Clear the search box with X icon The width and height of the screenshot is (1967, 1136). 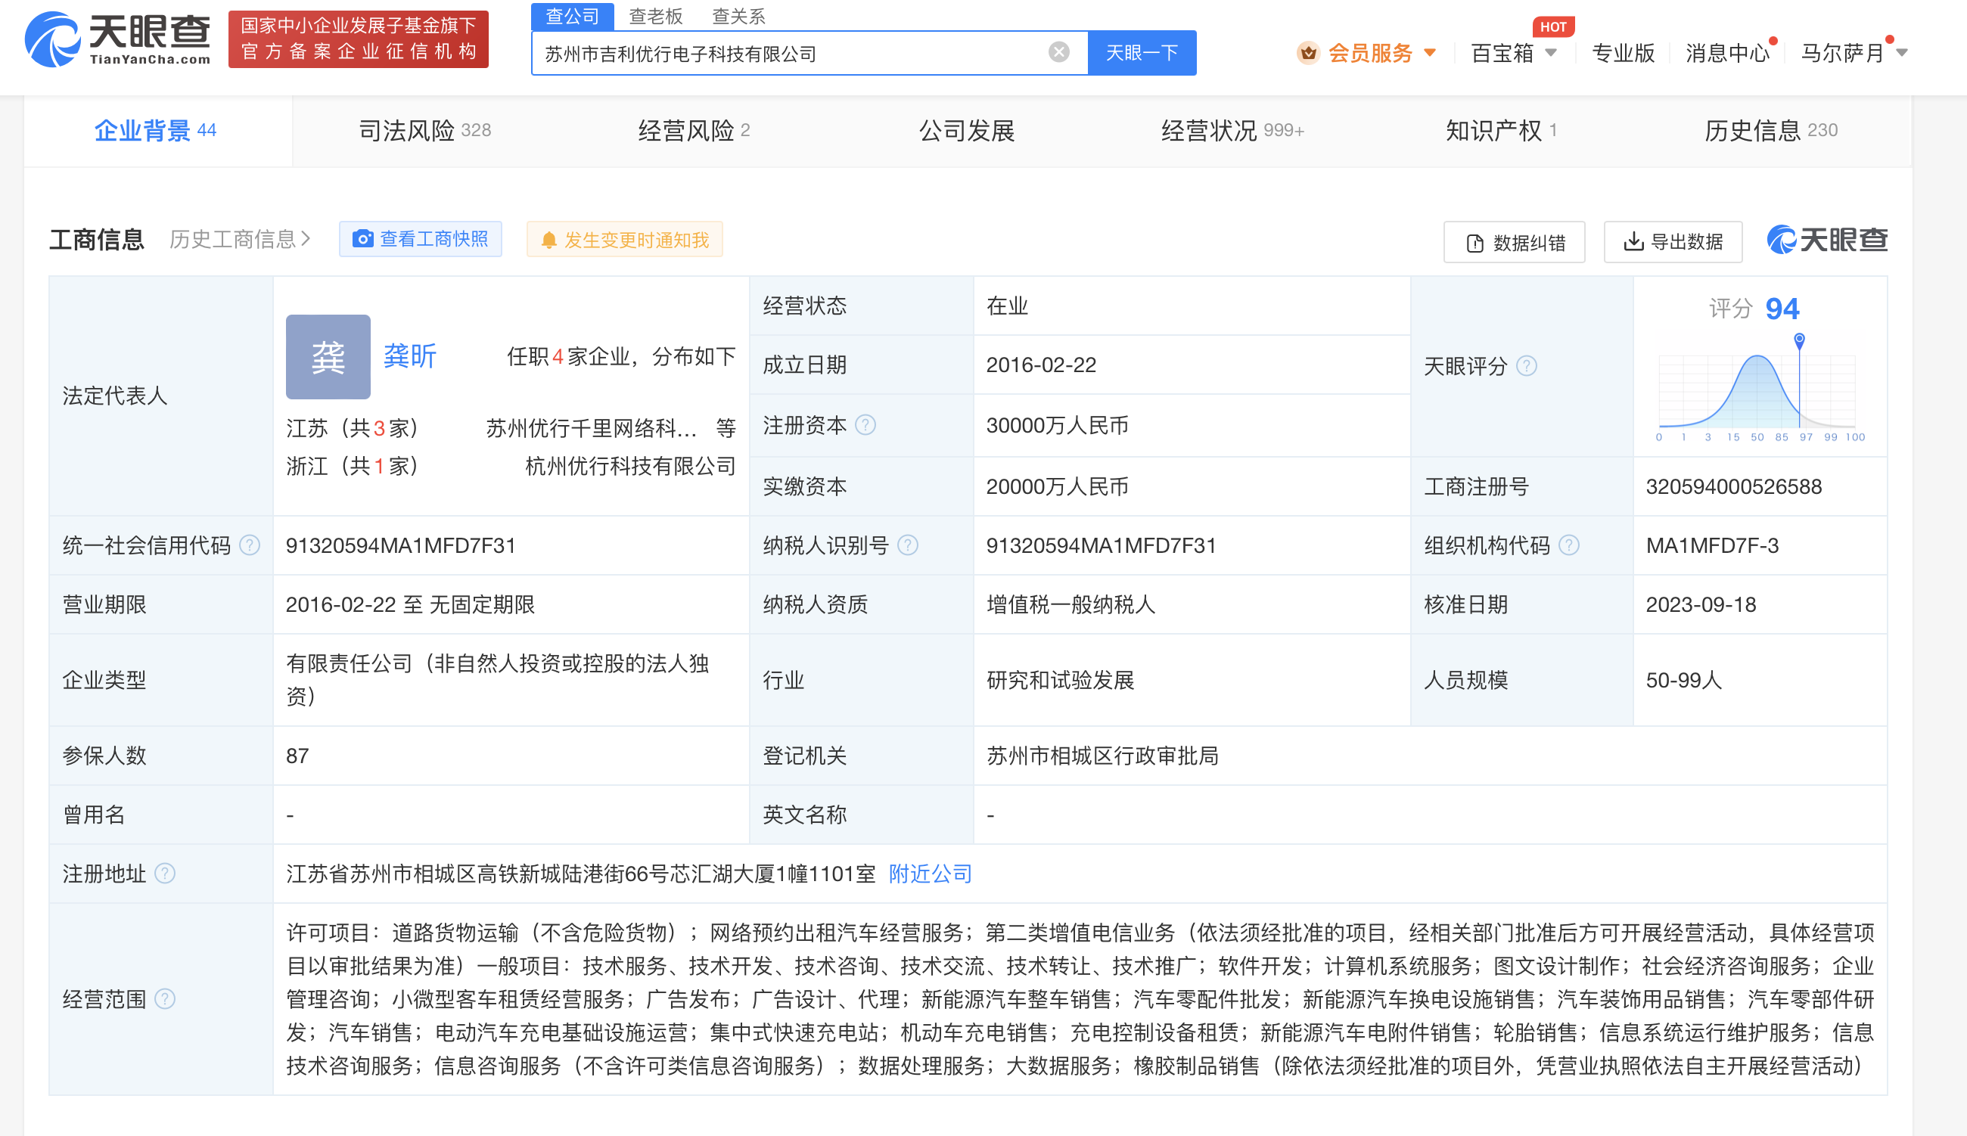point(1058,52)
